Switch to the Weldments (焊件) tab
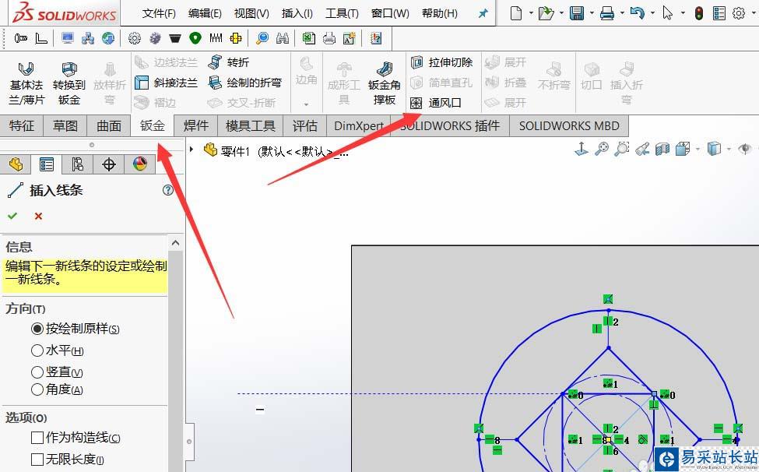Screen dimensions: 759x472 (x=196, y=126)
